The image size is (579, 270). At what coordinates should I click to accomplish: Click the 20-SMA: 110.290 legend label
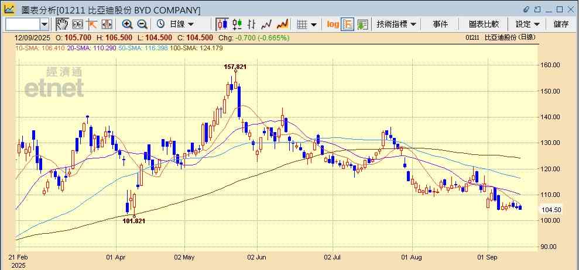click(x=92, y=48)
